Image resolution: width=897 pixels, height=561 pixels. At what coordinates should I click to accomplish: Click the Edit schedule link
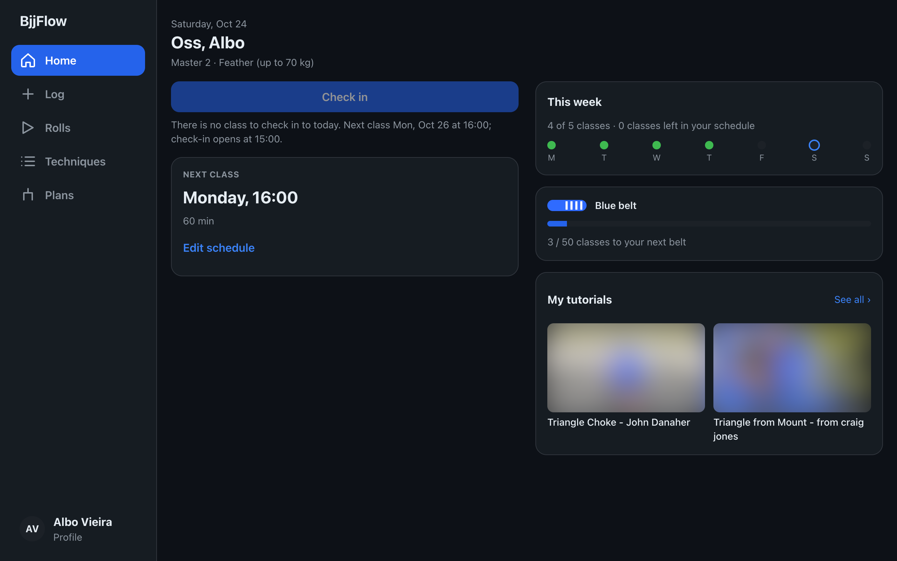(x=219, y=248)
